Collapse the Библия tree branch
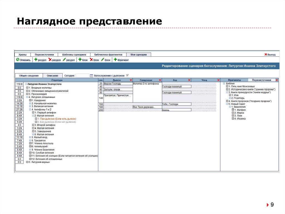Screen dimensions: 285x214 [224, 83]
